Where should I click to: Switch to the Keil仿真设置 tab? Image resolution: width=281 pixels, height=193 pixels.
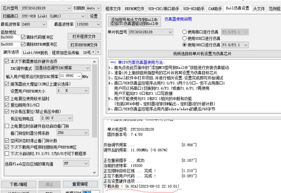click(x=238, y=8)
